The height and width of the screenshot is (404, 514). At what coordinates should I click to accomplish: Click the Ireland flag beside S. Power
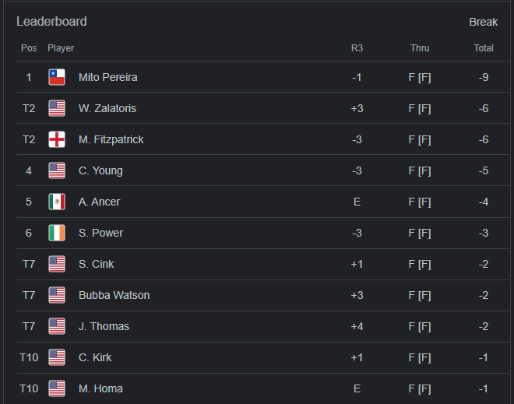57,233
